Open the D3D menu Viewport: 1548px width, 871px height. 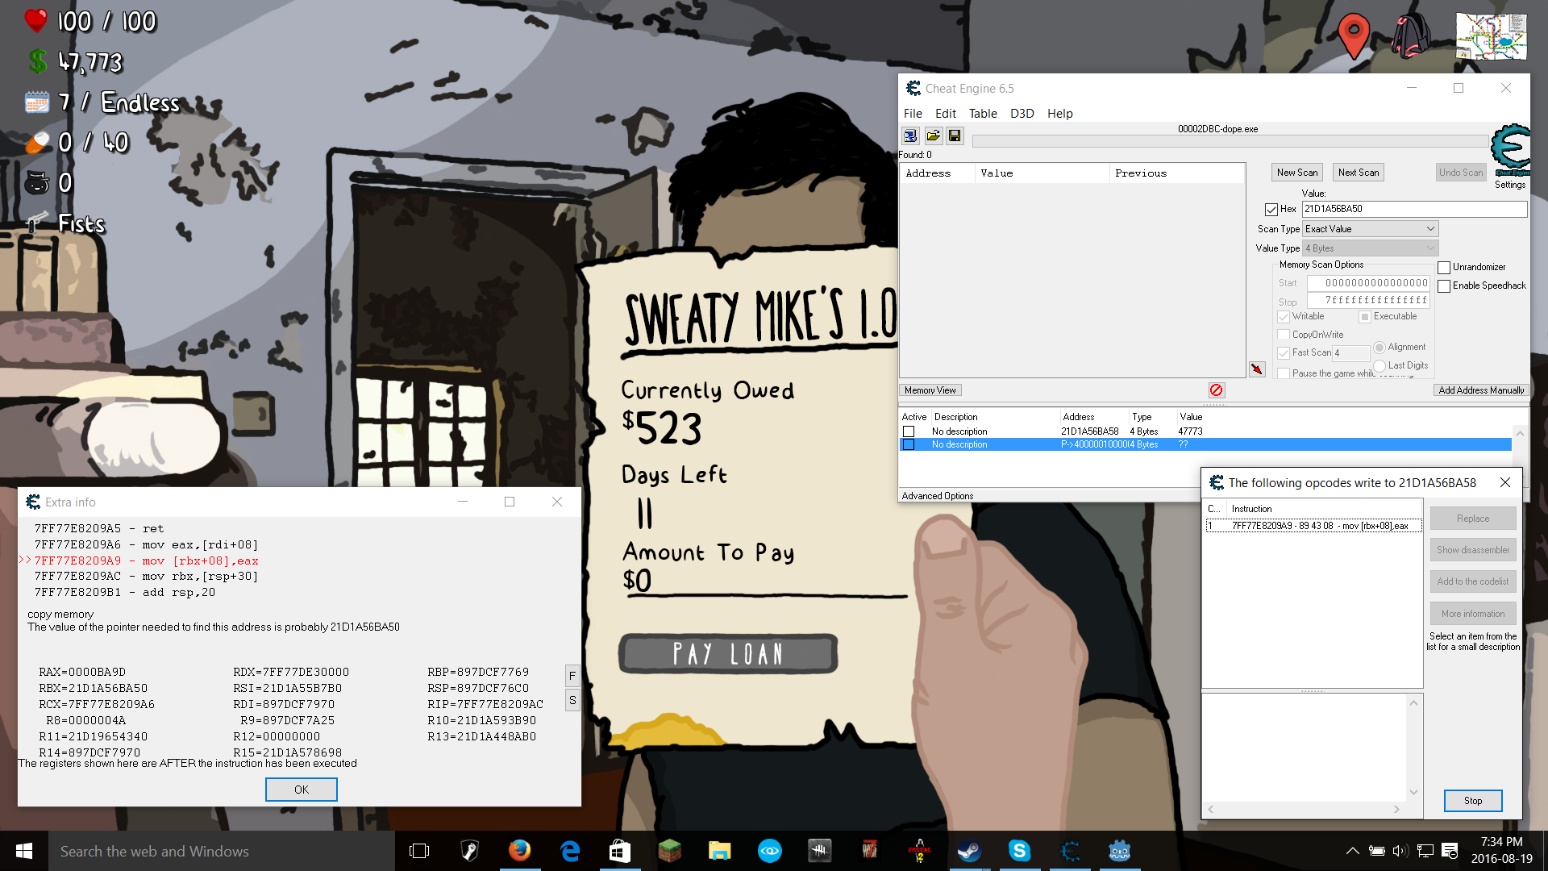coord(1021,113)
